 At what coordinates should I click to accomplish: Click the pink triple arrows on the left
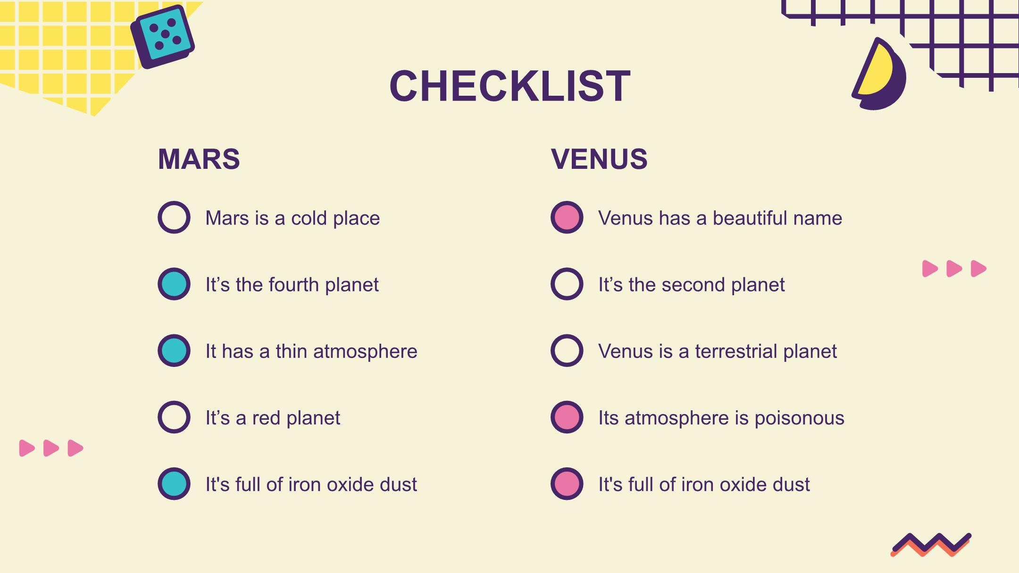pos(51,448)
